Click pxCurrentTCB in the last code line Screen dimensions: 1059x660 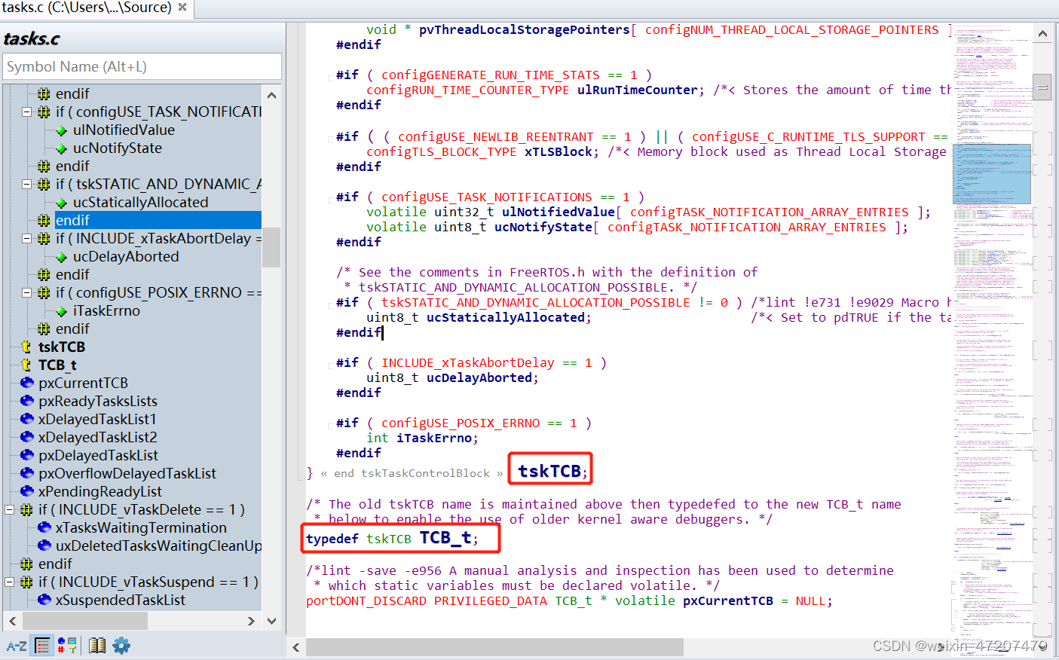pos(728,601)
